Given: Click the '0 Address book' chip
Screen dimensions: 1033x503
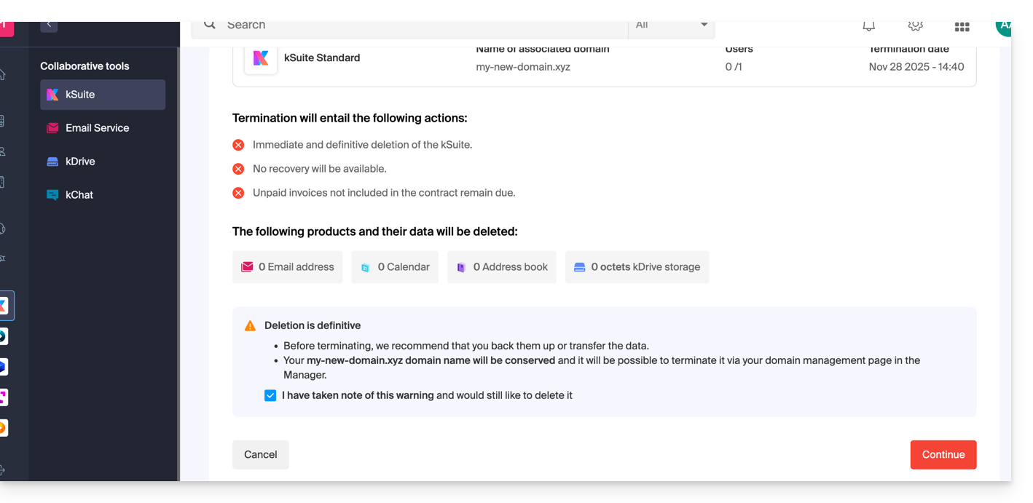Looking at the screenshot, I should pos(501,267).
